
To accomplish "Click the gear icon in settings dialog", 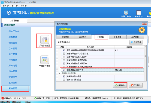I will pos(142,30).
